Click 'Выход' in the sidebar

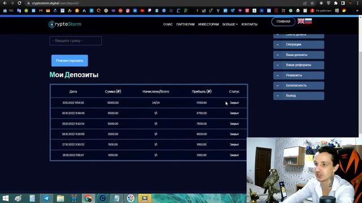point(299,96)
